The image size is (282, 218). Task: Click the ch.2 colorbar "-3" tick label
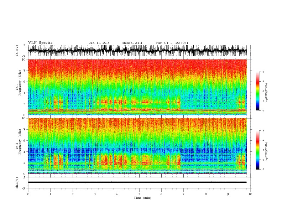[263, 131]
